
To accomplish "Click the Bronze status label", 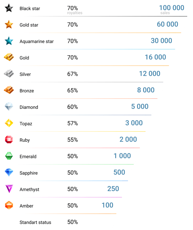I will (27, 91).
